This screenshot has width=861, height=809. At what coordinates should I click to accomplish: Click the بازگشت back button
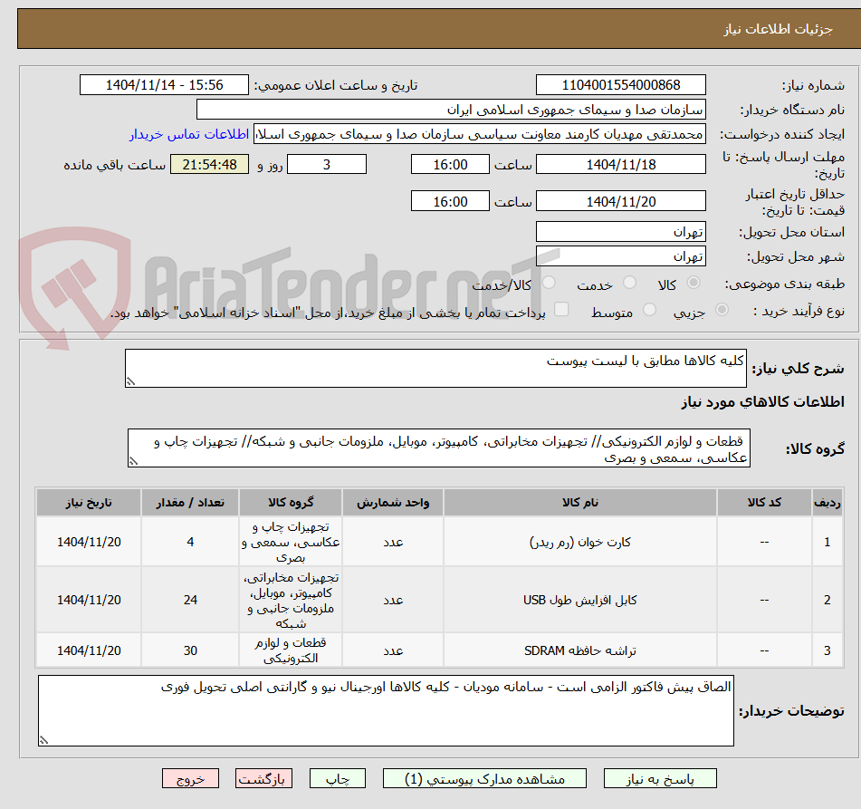(x=263, y=778)
